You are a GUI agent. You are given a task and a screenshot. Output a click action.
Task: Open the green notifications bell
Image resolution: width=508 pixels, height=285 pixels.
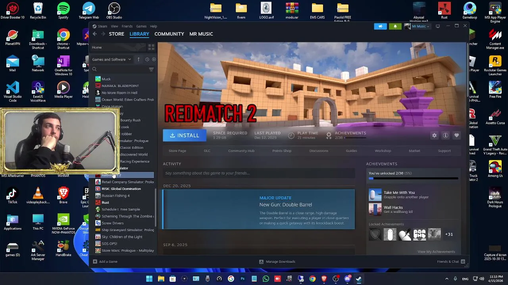395,26
